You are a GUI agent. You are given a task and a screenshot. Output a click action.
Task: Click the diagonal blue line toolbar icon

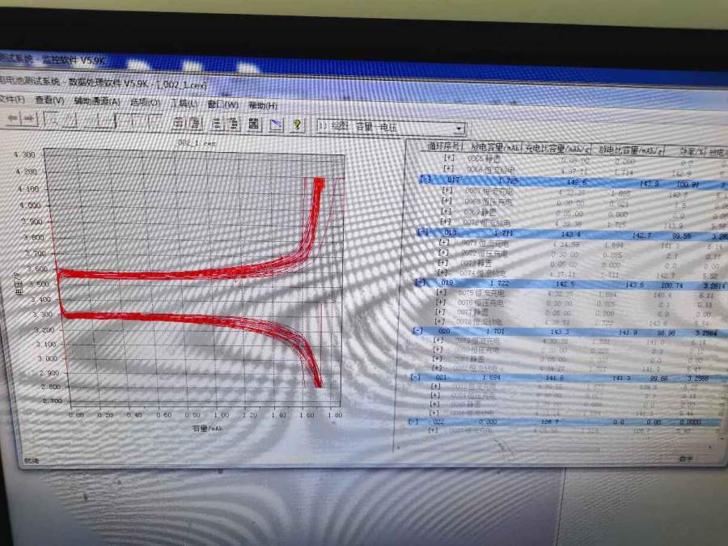277,124
